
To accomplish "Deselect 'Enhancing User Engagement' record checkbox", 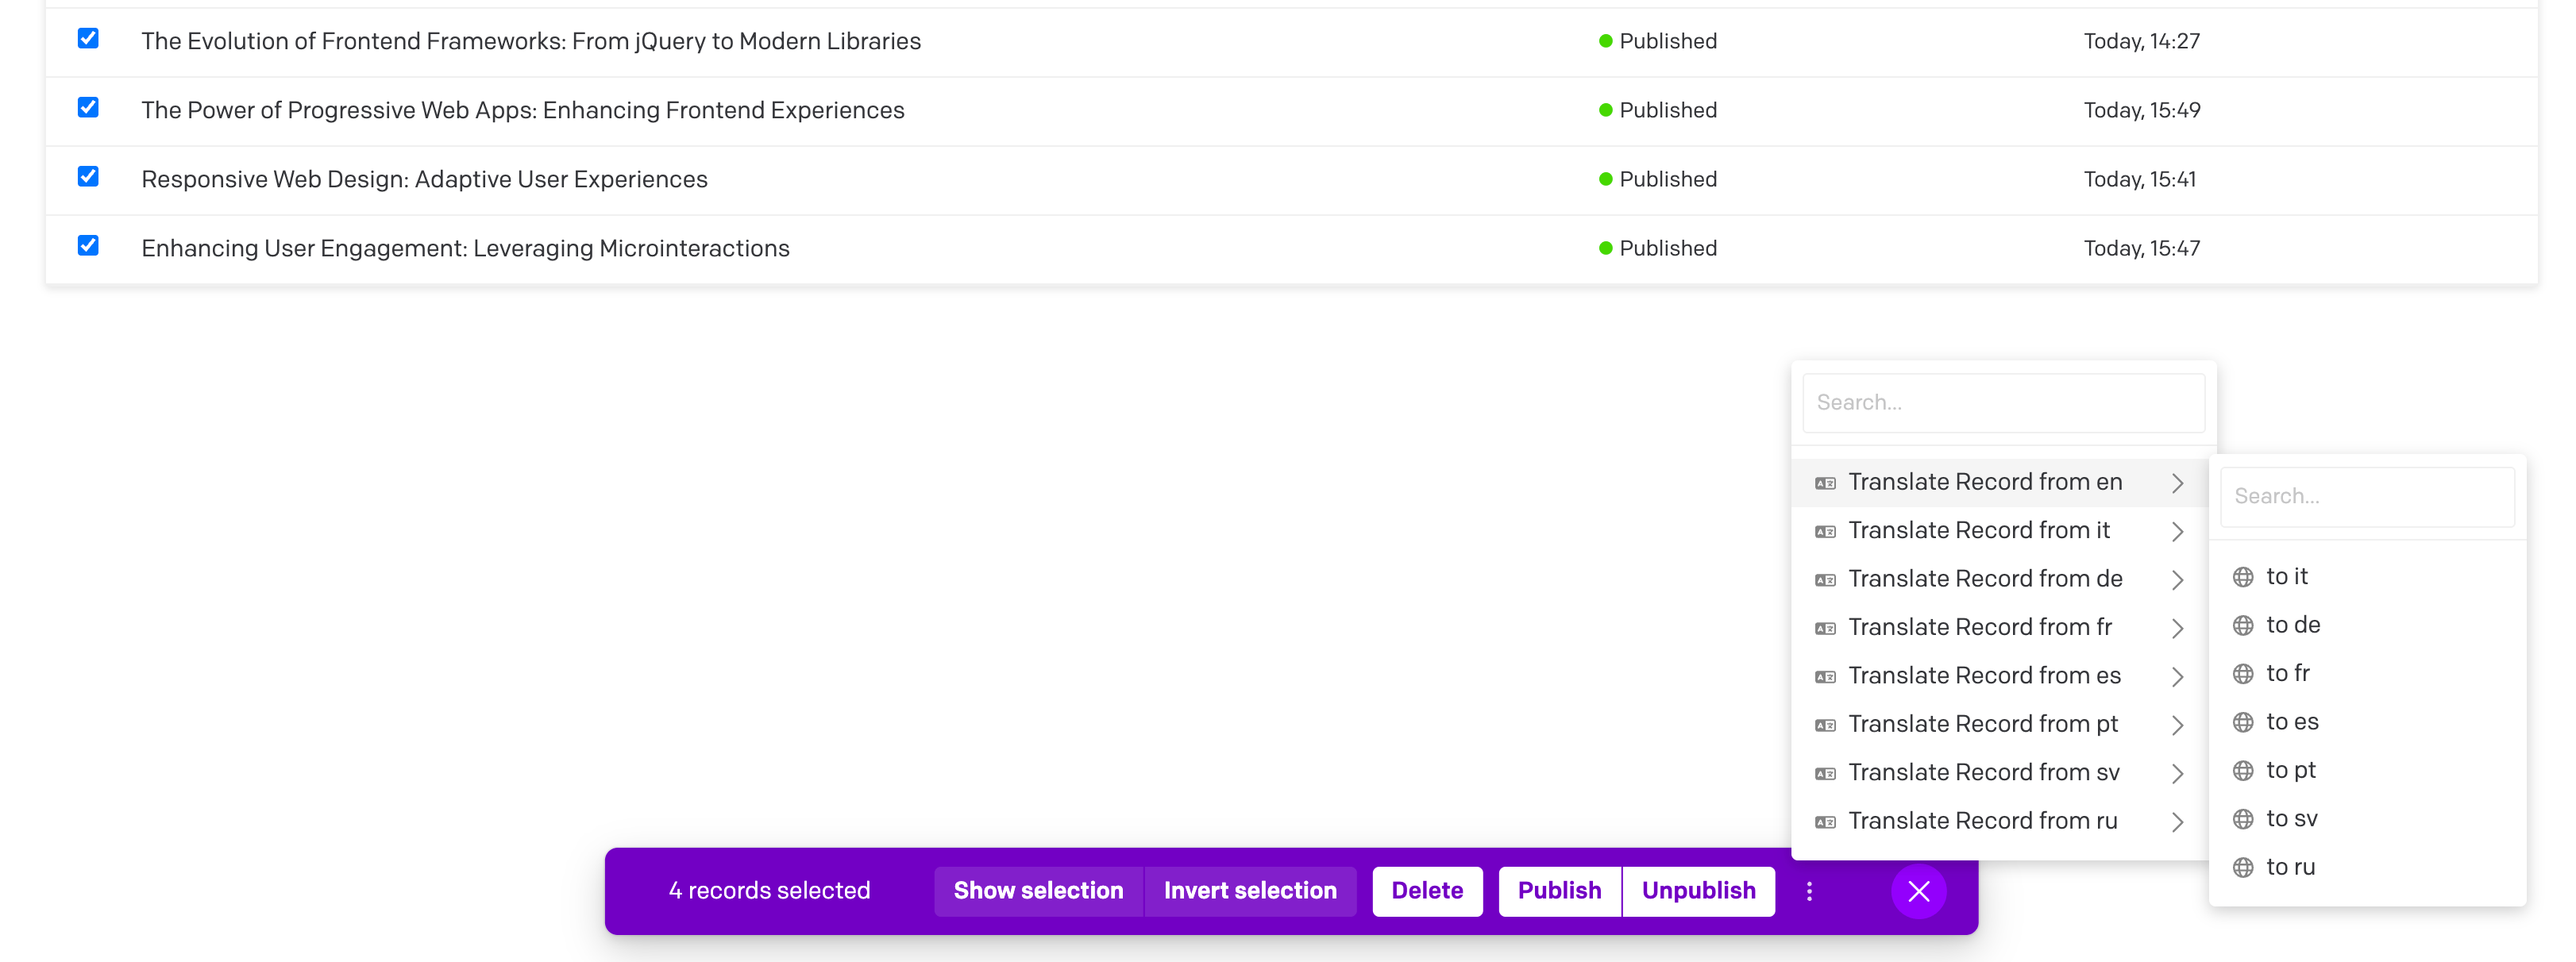I will click(88, 246).
